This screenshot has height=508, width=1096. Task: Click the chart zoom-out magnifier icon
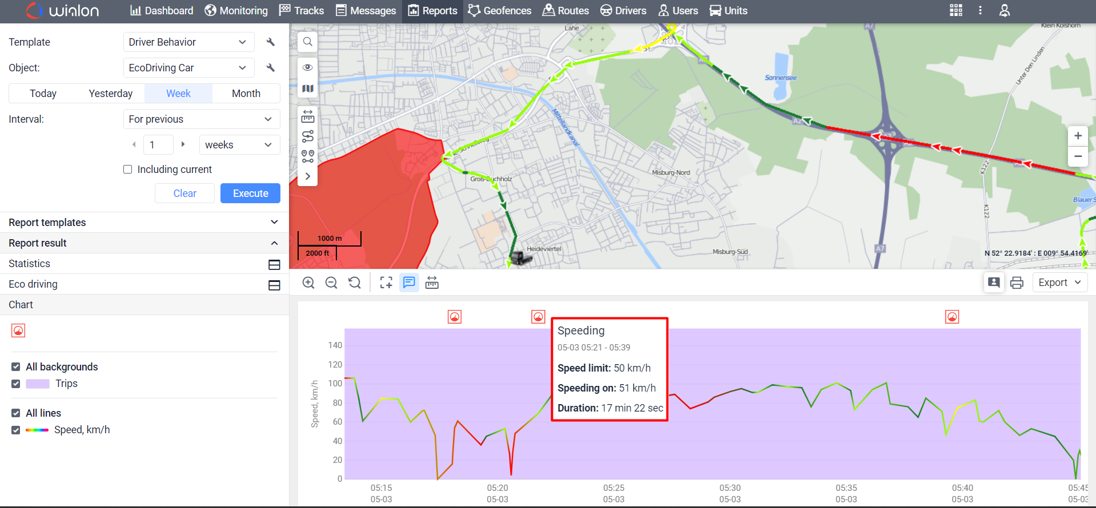point(331,283)
